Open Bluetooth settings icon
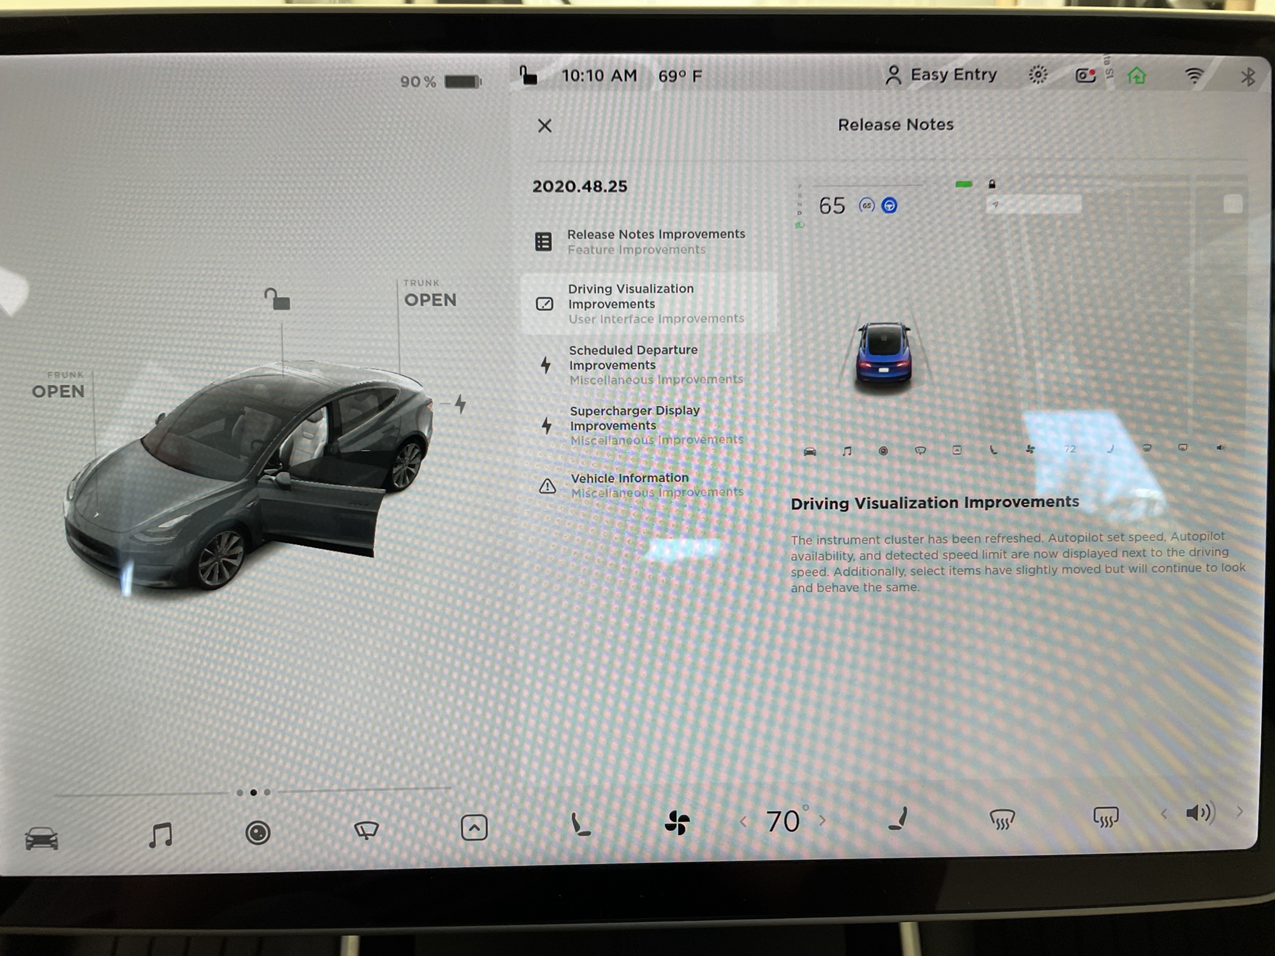This screenshot has height=956, width=1275. (1248, 76)
